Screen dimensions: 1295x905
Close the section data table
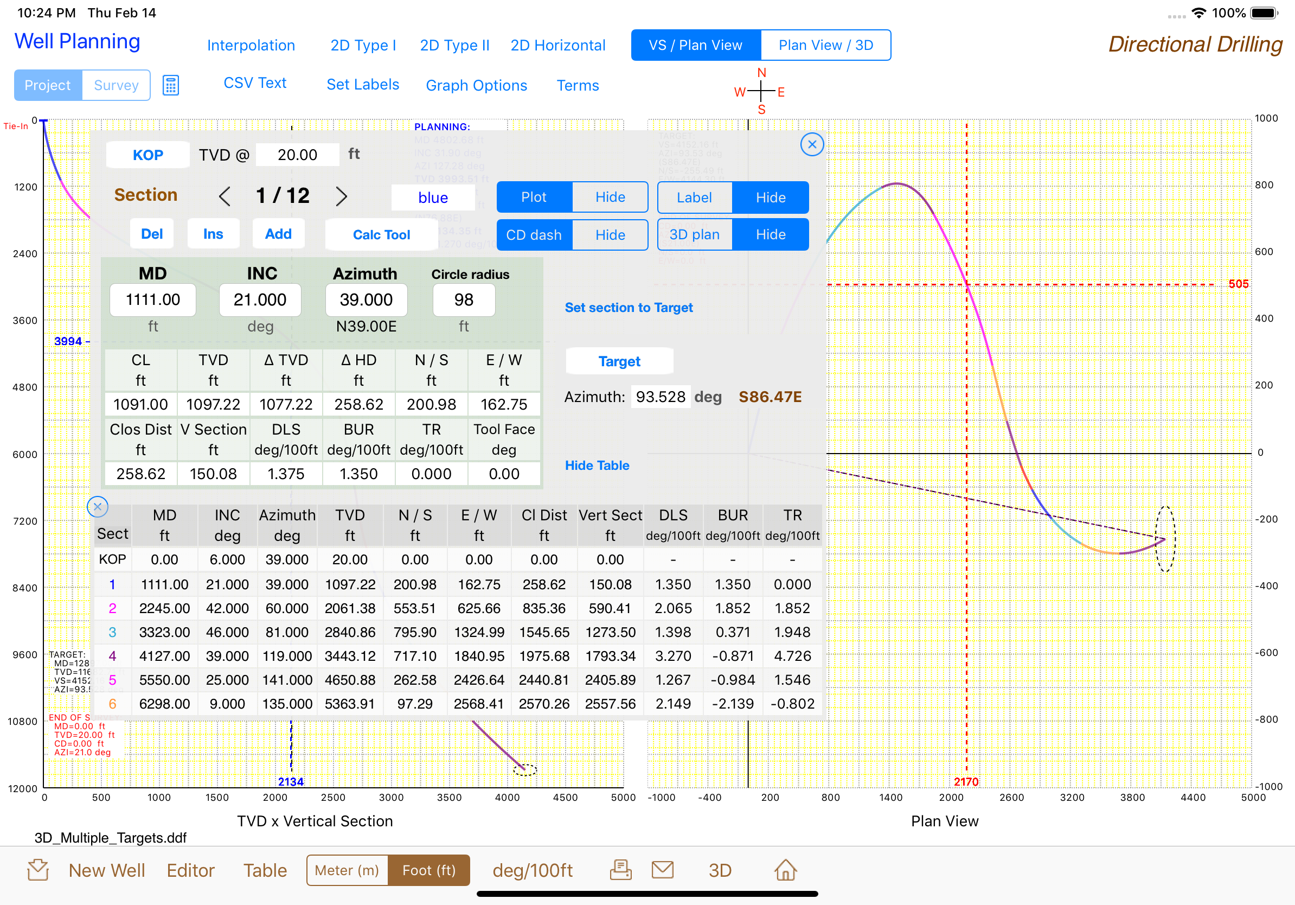(x=98, y=506)
